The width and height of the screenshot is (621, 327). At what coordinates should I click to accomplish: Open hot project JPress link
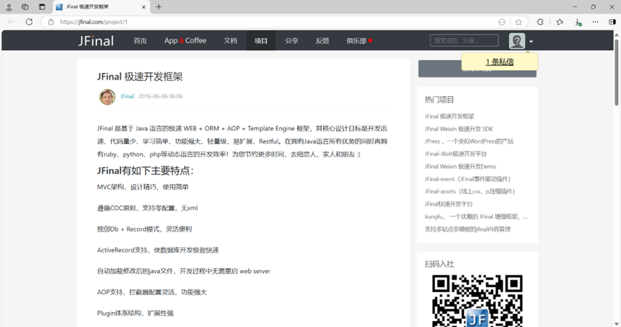[469, 141]
